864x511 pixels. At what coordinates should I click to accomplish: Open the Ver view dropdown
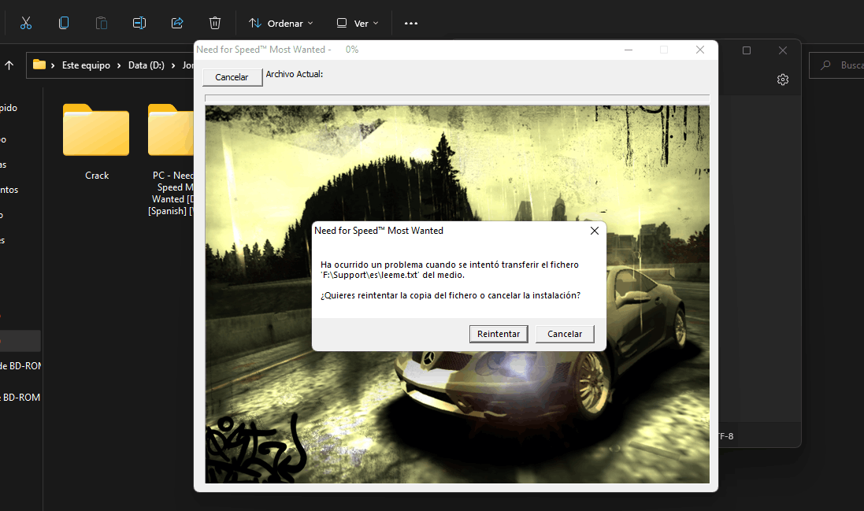tap(358, 23)
